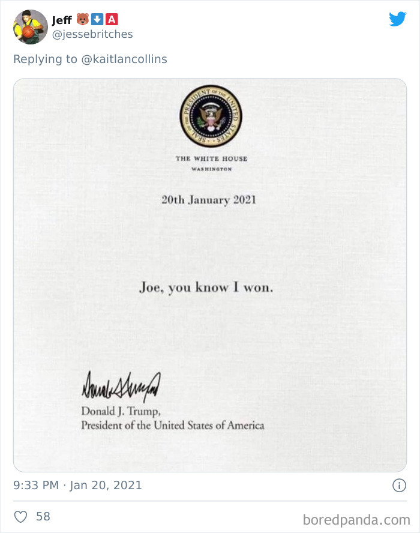
Task: Click the display name Jeff
Action: tap(62, 20)
